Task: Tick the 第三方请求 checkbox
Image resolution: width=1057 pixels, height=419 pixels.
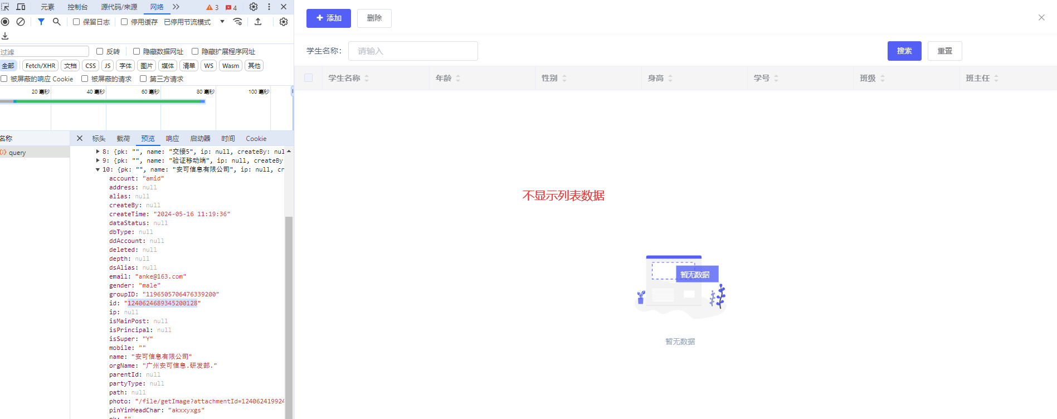Action: point(143,79)
